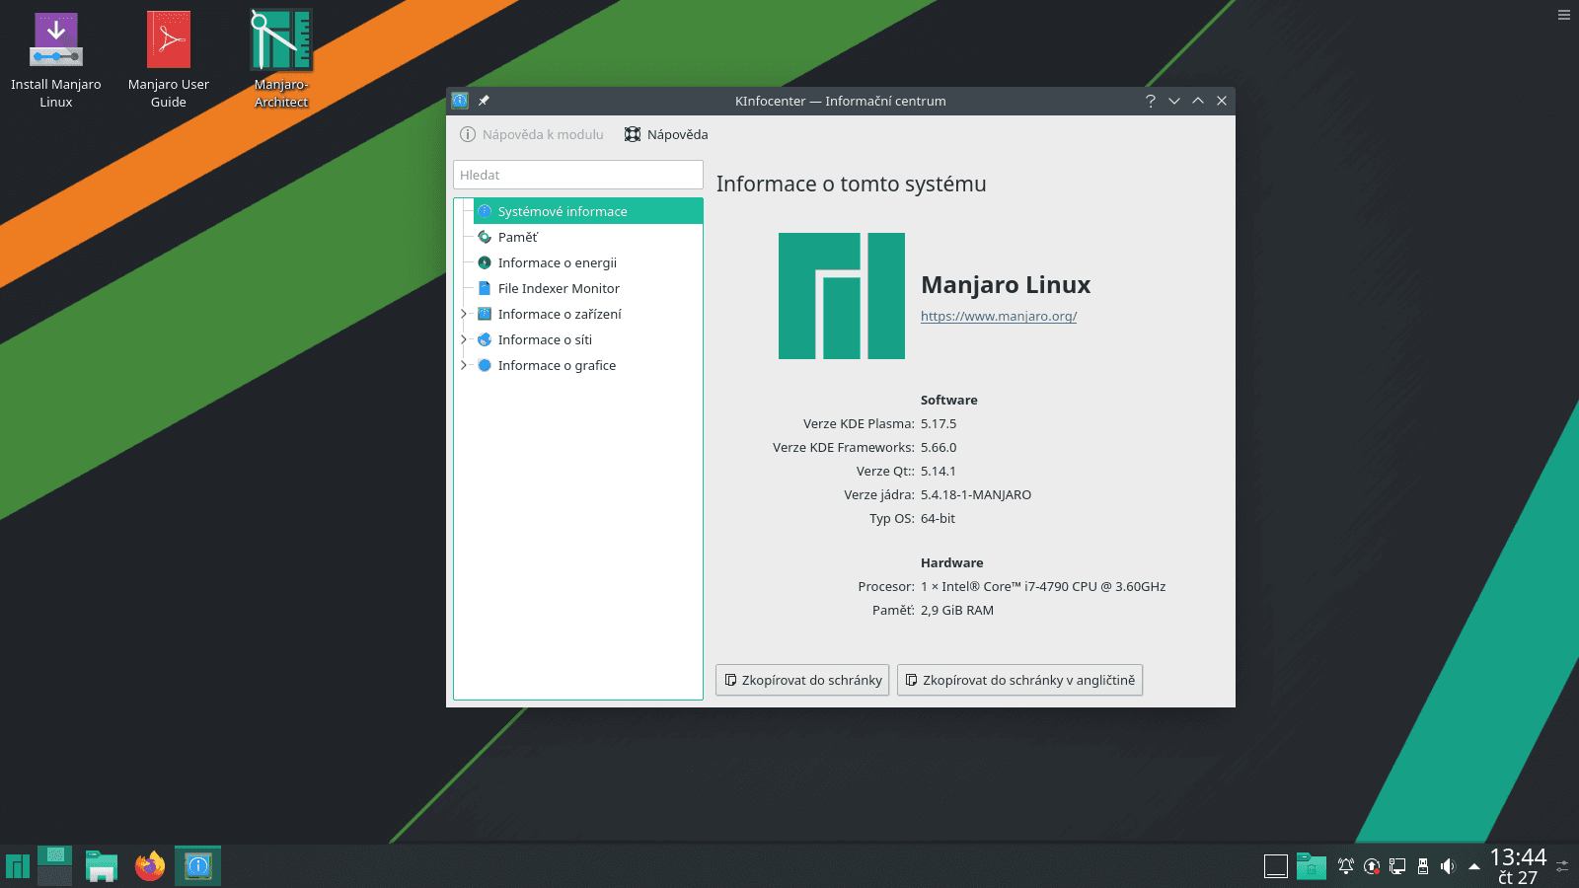This screenshot has height=888, width=1579.
Task: Click the File Indexer Monitor sidebar icon
Action: [x=484, y=288]
